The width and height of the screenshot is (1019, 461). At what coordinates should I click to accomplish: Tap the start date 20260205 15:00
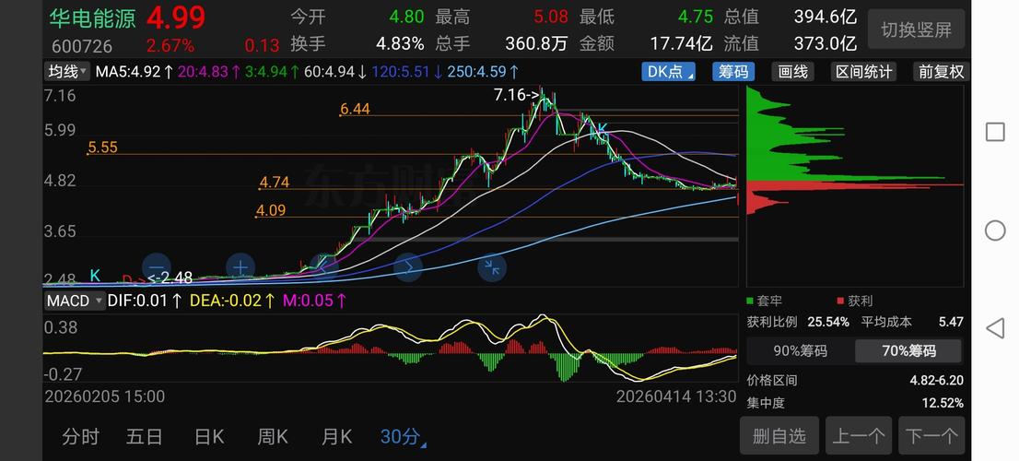(105, 396)
